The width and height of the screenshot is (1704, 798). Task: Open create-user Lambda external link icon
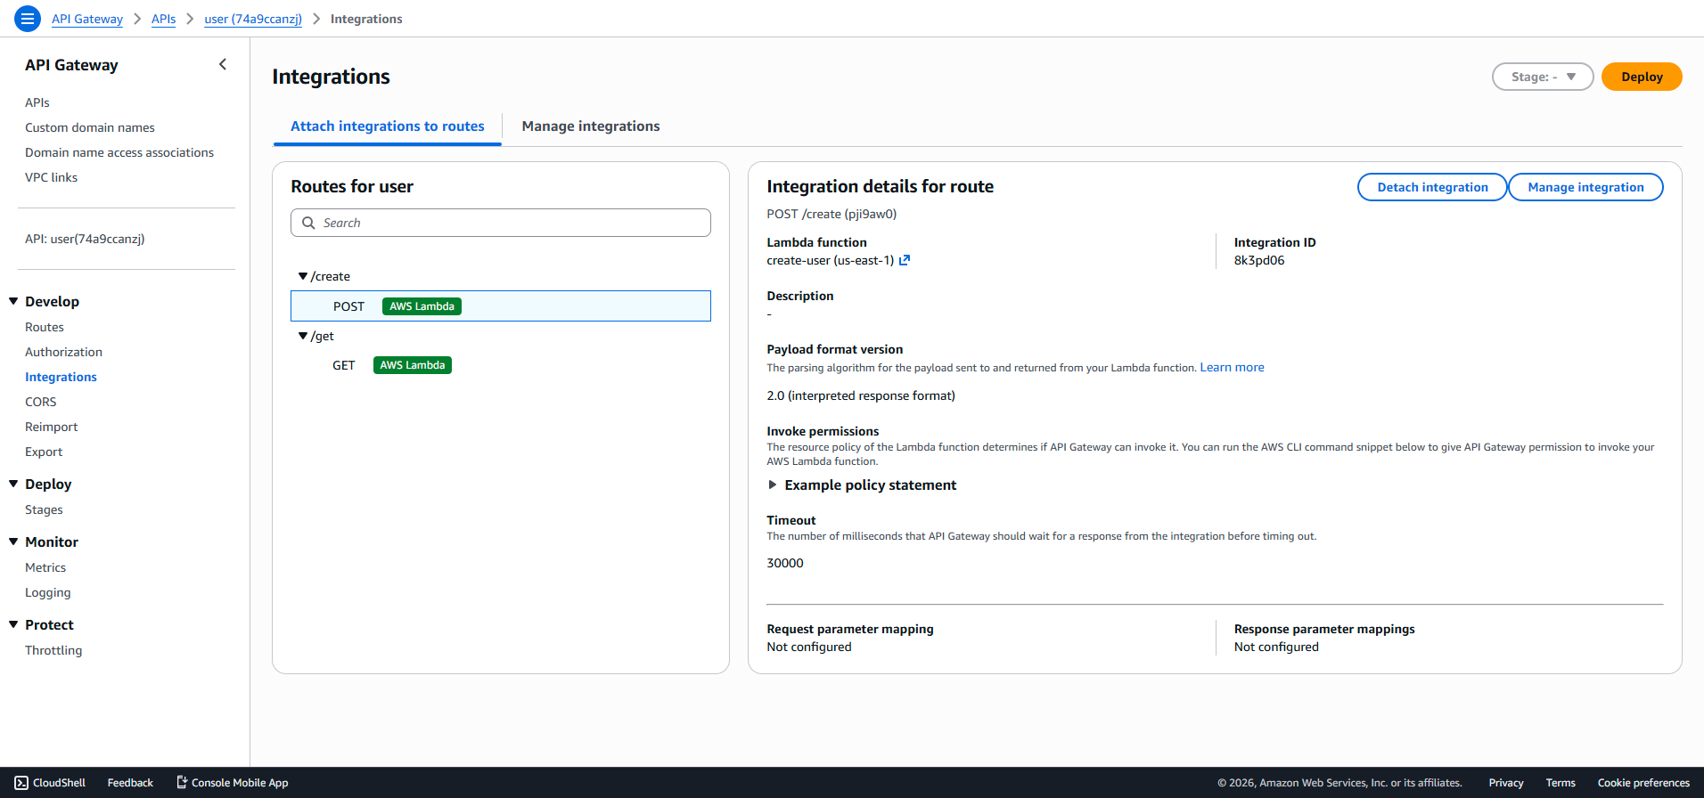pos(905,260)
